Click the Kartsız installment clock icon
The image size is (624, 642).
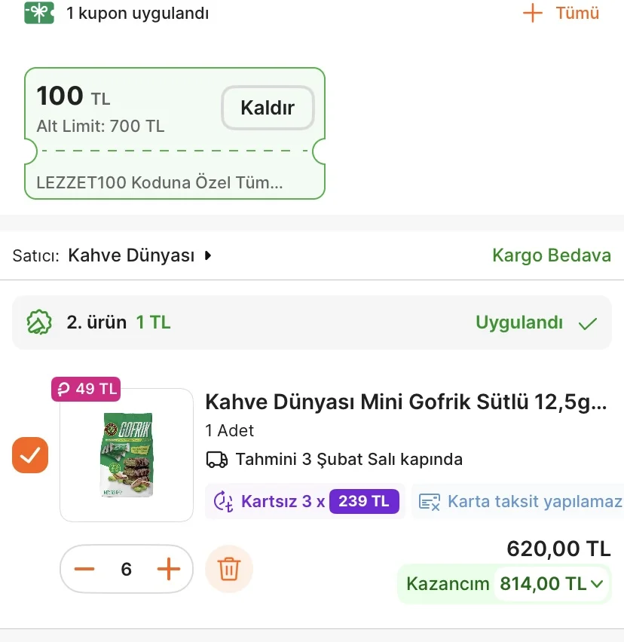tap(224, 501)
